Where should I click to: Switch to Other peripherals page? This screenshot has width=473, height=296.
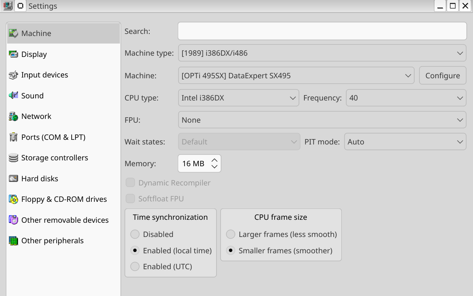(x=52, y=241)
